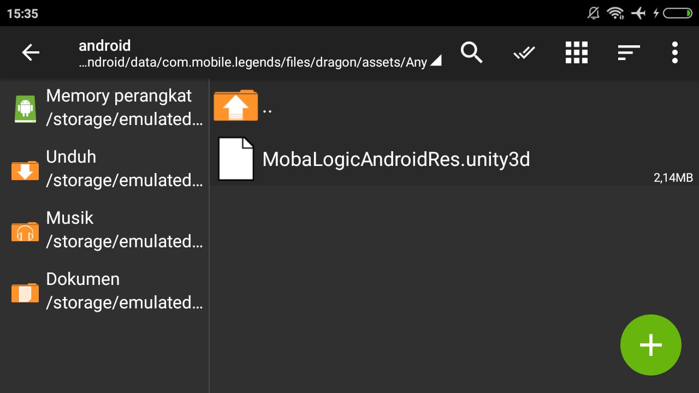Screen dimensions: 699x393
Task: Click the Musik headphone folder icon
Action: (x=25, y=231)
